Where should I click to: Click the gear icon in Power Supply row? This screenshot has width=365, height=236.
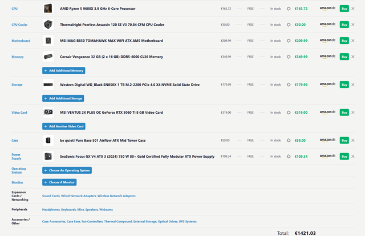coord(289,157)
